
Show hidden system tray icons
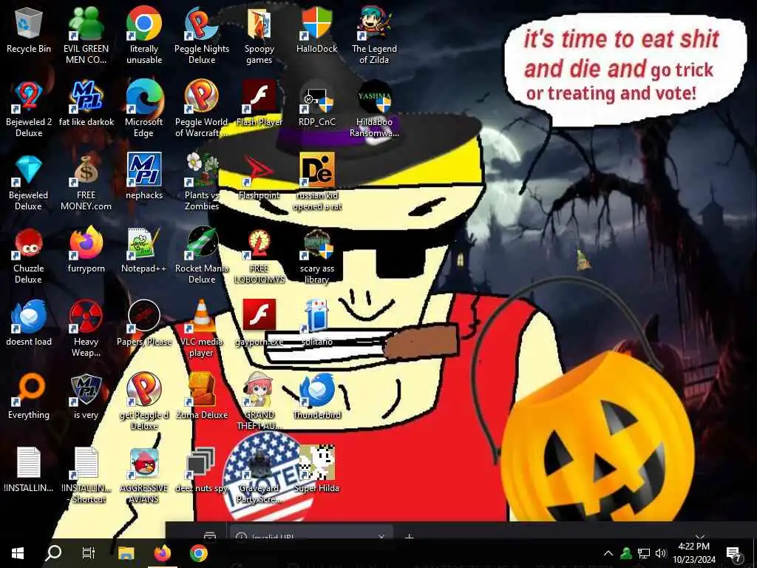(608, 553)
